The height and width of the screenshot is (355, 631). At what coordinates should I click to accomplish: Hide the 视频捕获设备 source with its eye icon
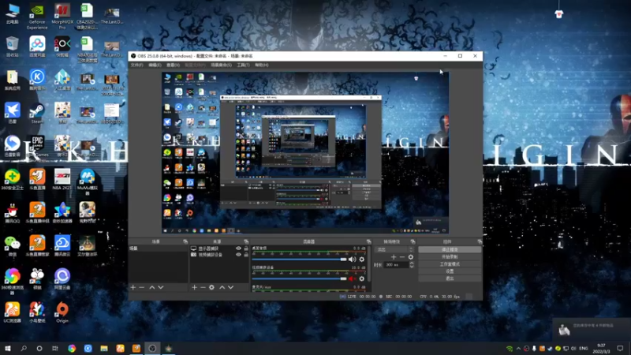(x=238, y=255)
